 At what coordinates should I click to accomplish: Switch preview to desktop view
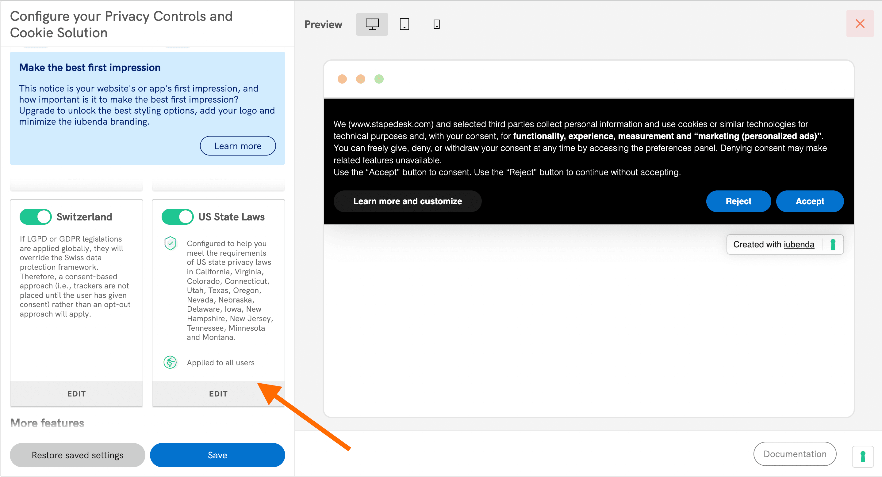372,24
